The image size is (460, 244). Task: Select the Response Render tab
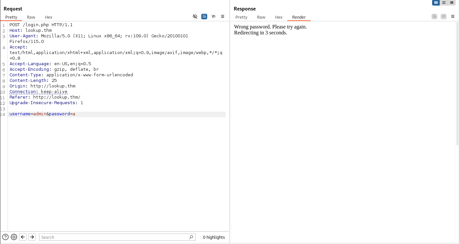pos(299,17)
